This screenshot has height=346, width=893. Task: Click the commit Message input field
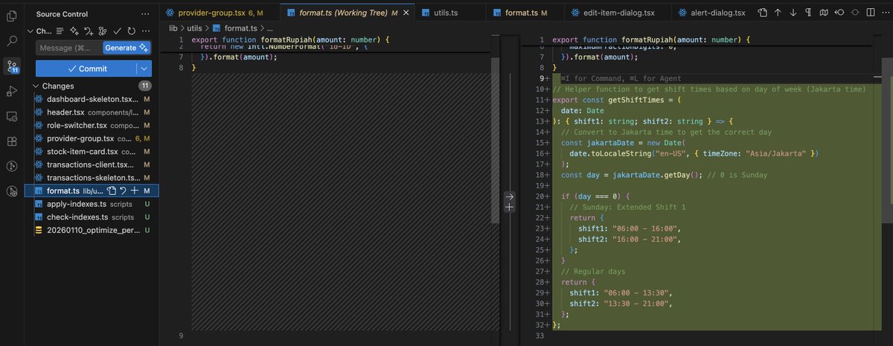[x=69, y=48]
